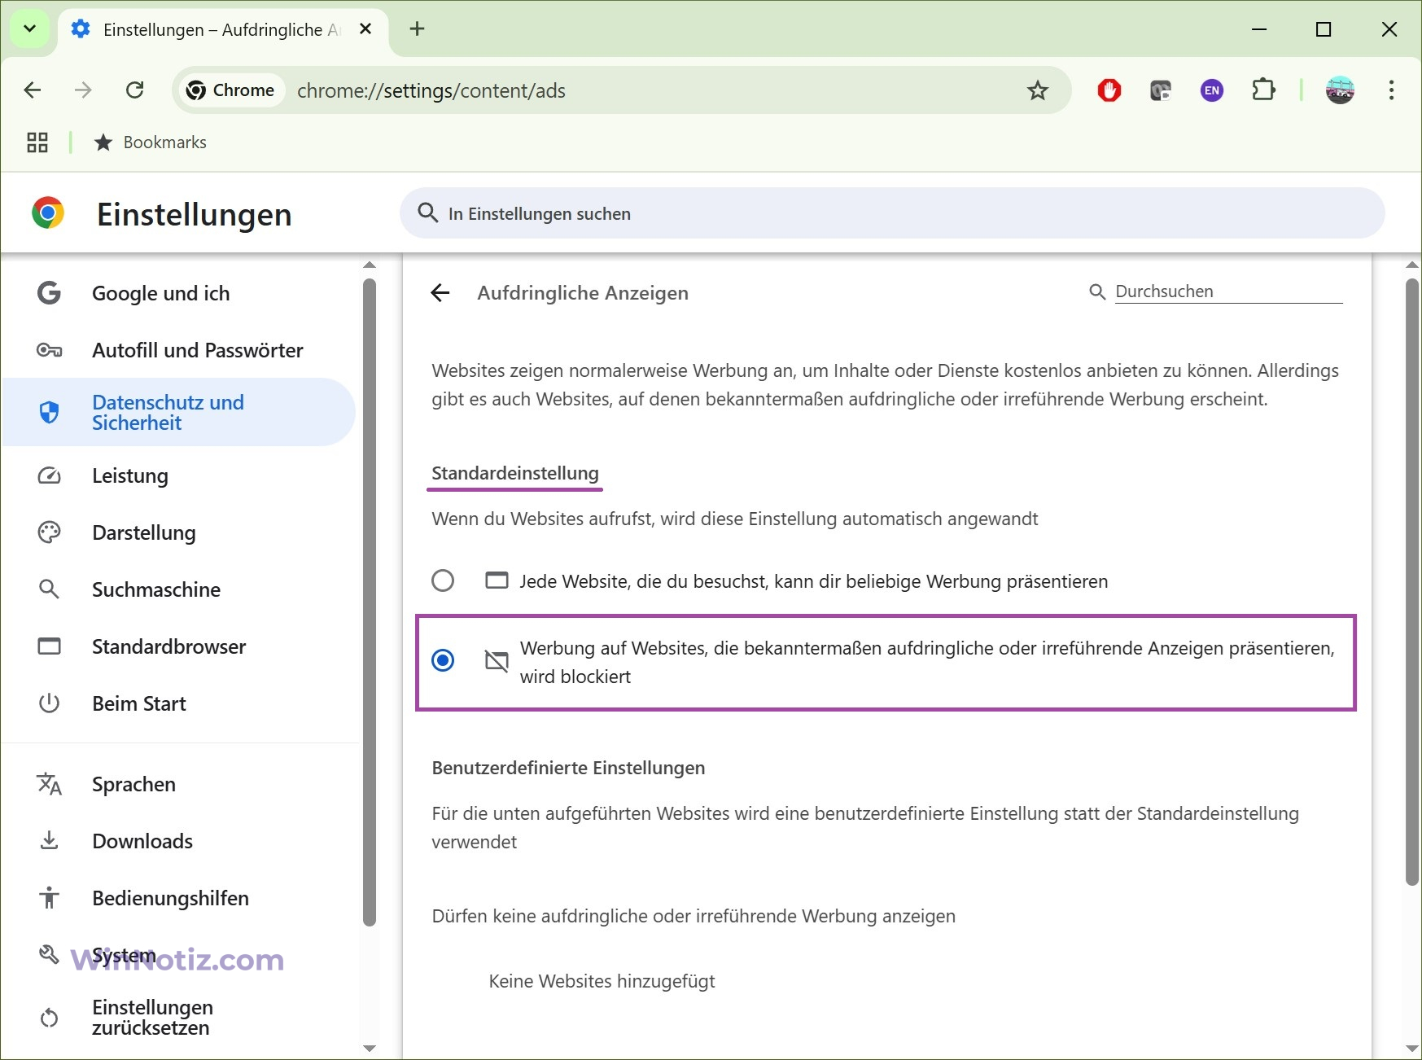Click the Chrome site info chip
Viewport: 1422px width, 1060px height.
coord(230,90)
